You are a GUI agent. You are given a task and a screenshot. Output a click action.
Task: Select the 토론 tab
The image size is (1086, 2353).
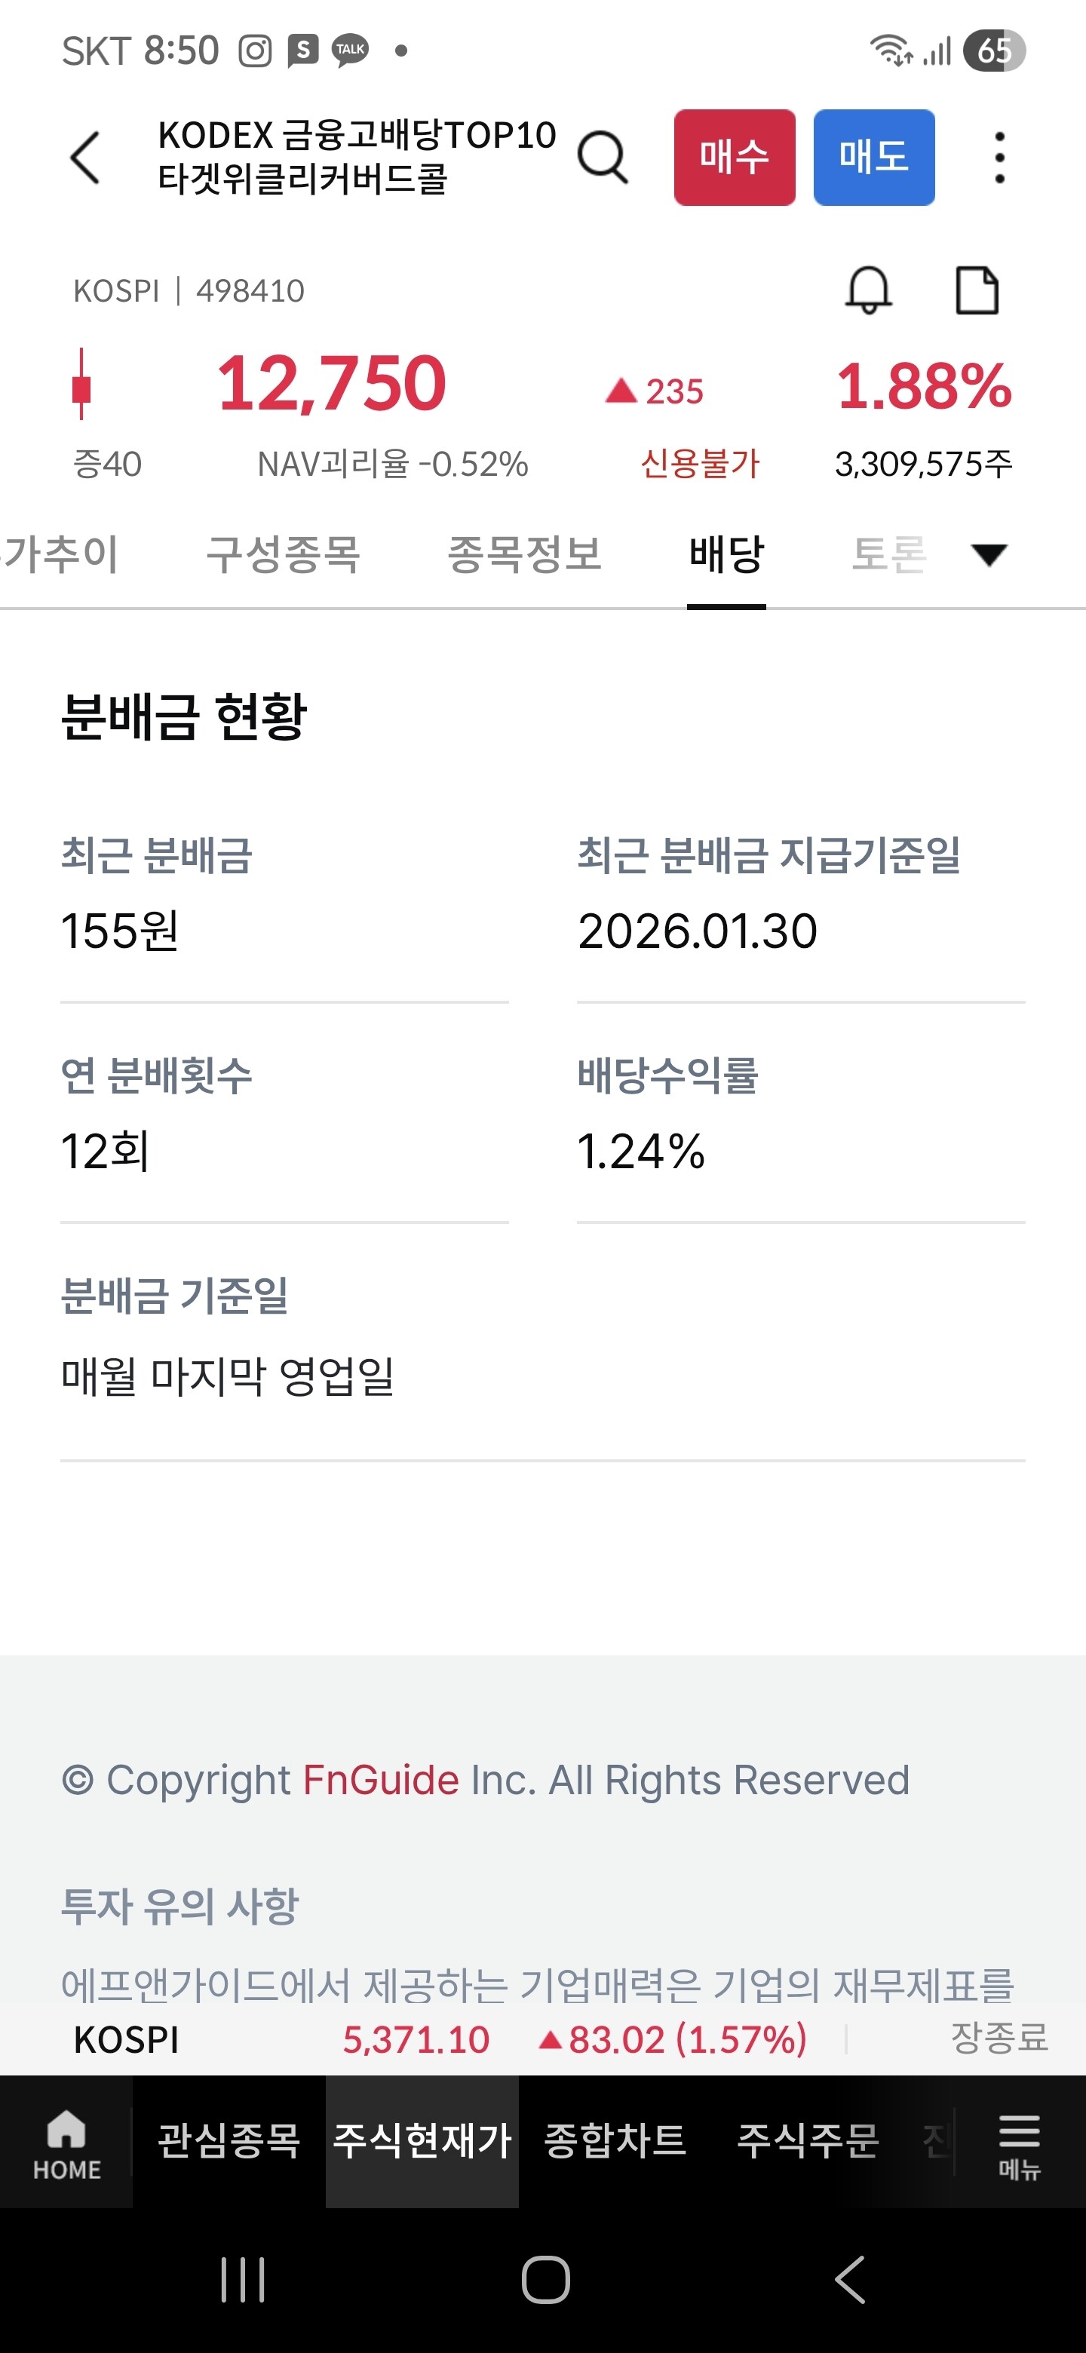pyautogui.click(x=888, y=554)
